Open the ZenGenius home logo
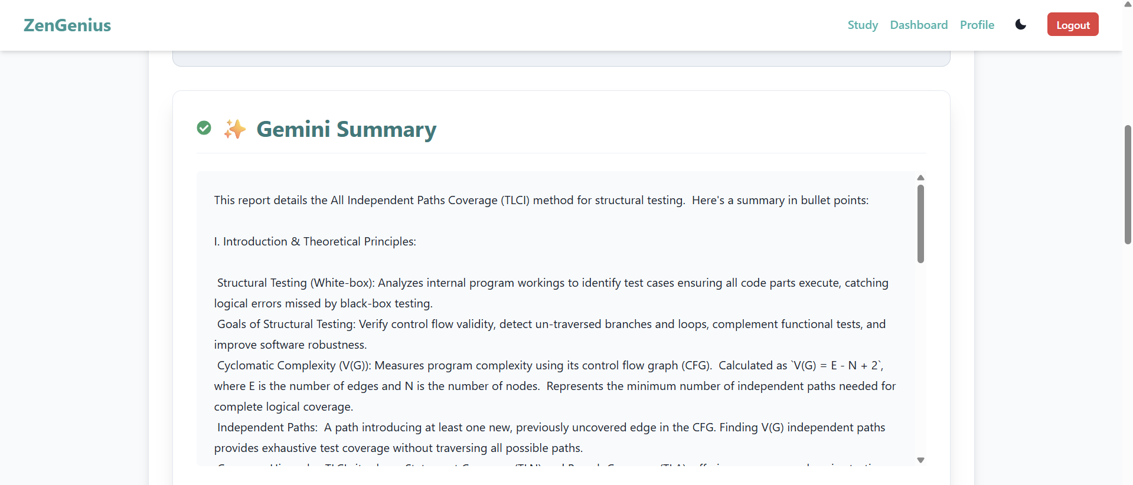The height and width of the screenshot is (485, 1133). tap(67, 25)
